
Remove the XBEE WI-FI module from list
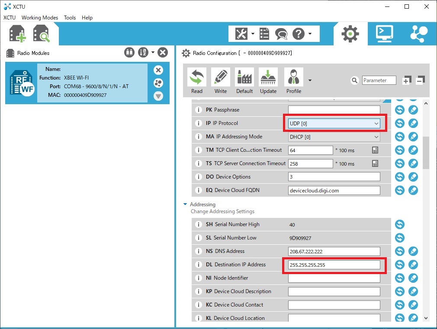coord(158,70)
